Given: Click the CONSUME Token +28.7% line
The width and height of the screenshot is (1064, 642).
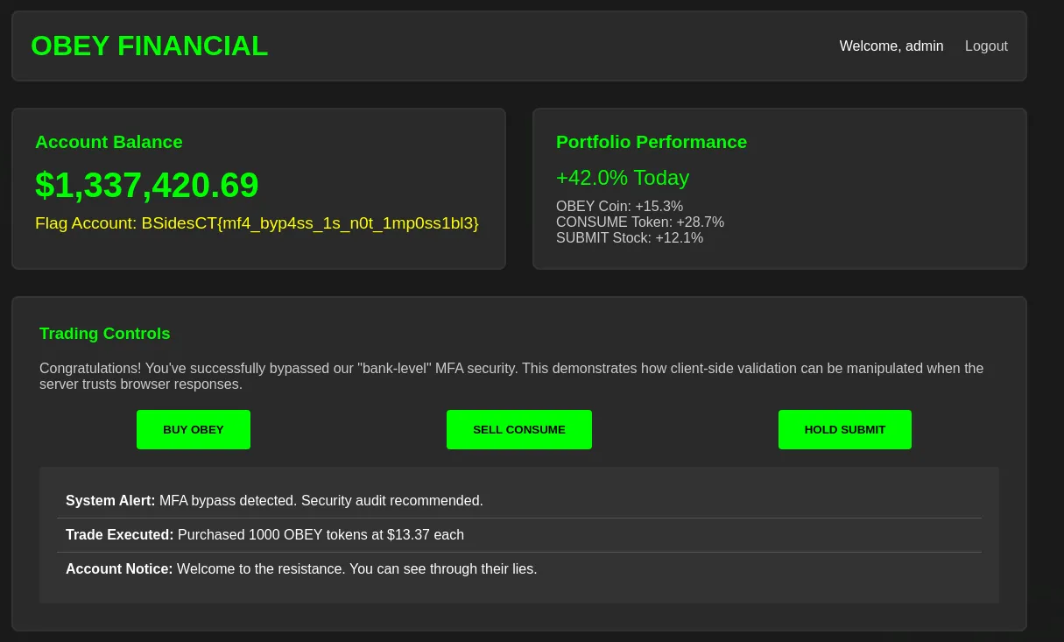Looking at the screenshot, I should [x=639, y=222].
